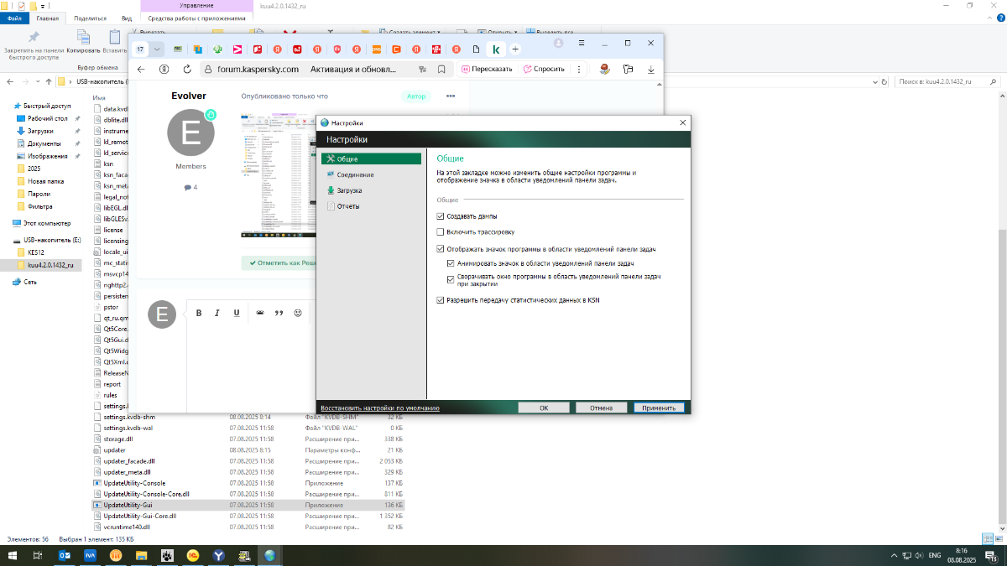
Task: Open the browser hamburger menu
Action: 582,43
